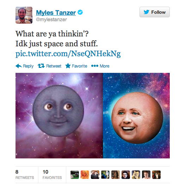The width and height of the screenshot is (186, 186).
Task: Click the Follow button
Action: point(154,12)
